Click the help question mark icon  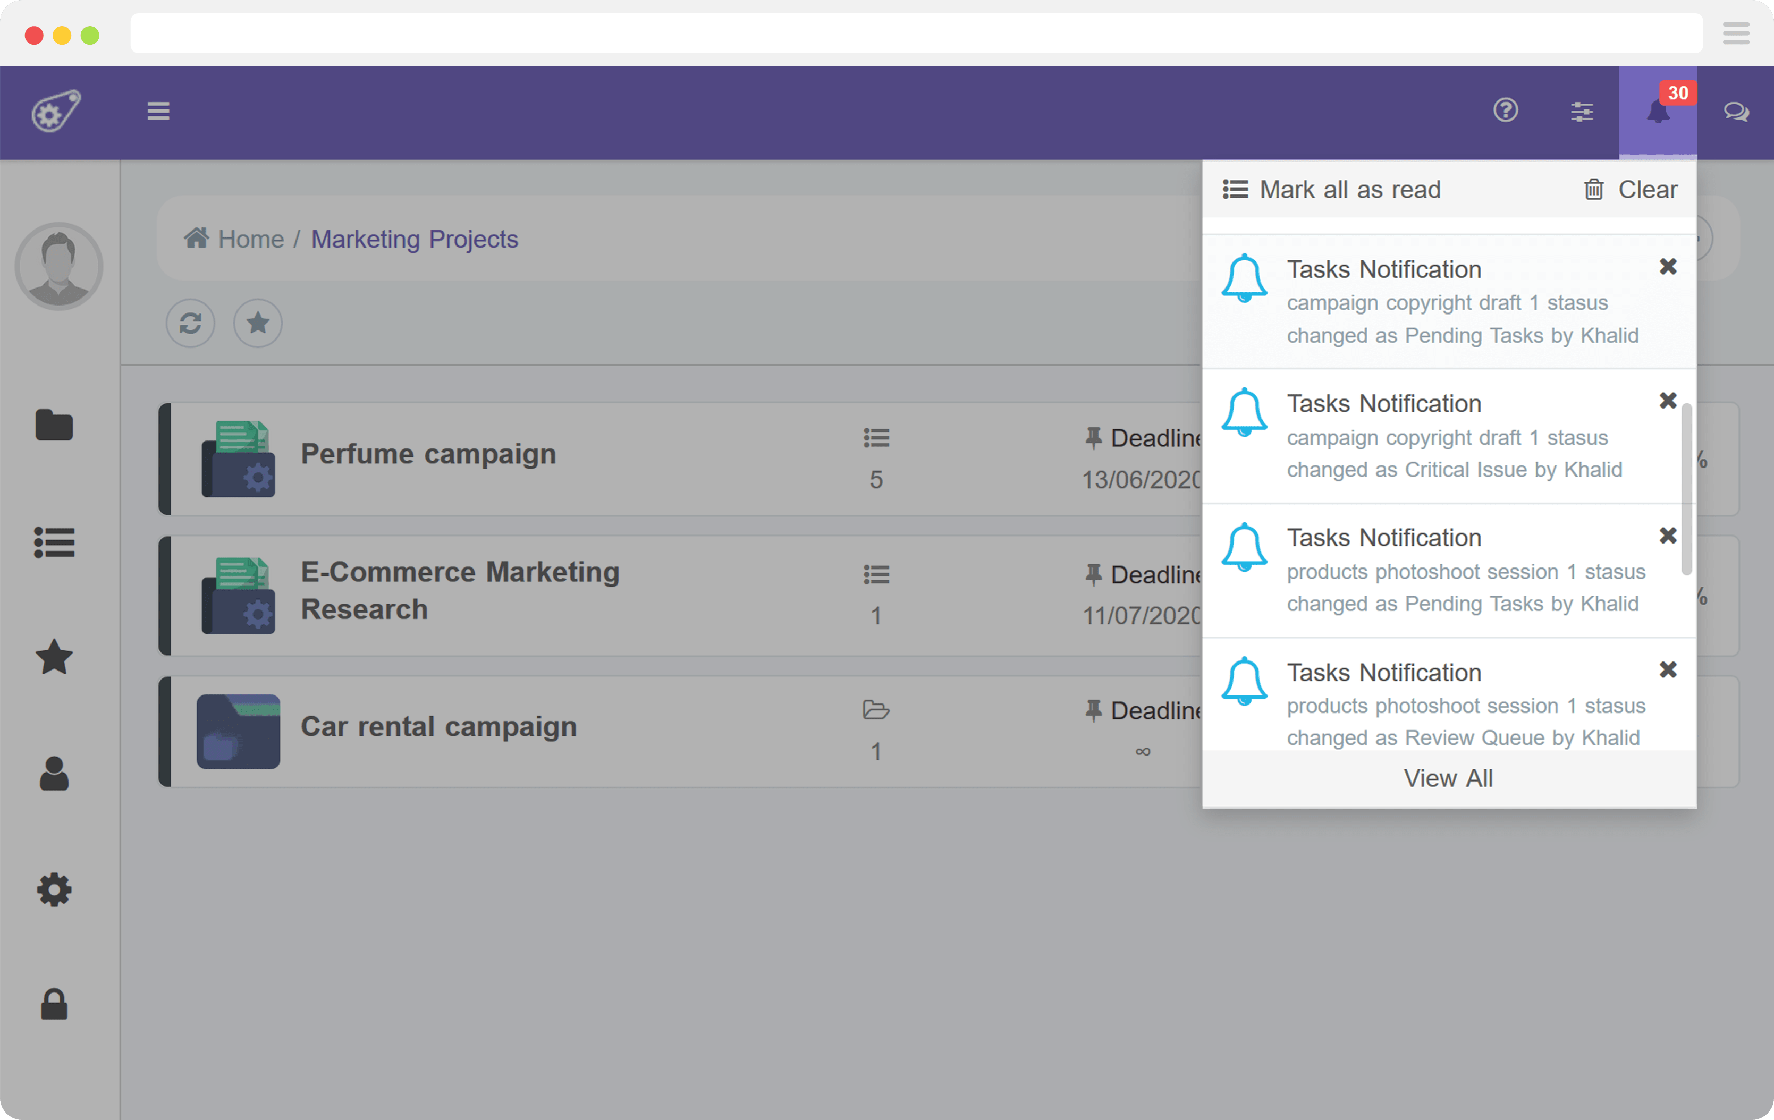pos(1506,111)
